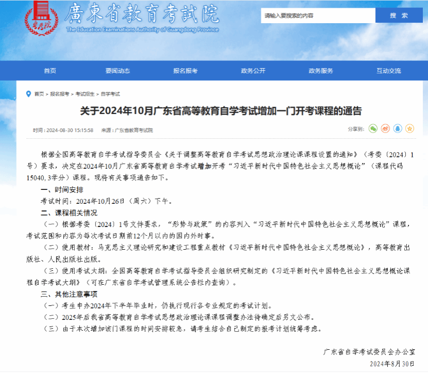428x373 pixels.
Task: Click the 考试招生 breadcrumb link
Action: click(x=85, y=94)
